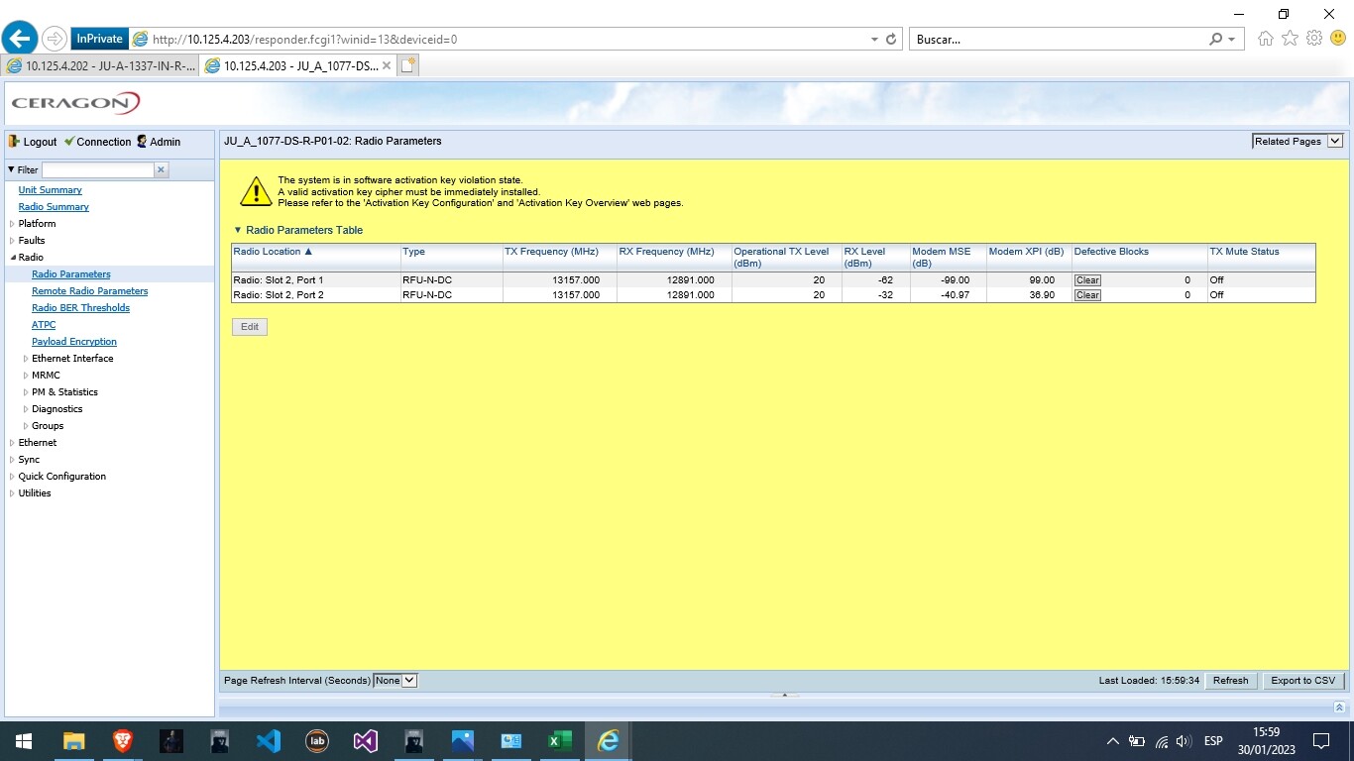Open the browser Tools gear icon
The width and height of the screenshot is (1354, 761).
(1314, 38)
